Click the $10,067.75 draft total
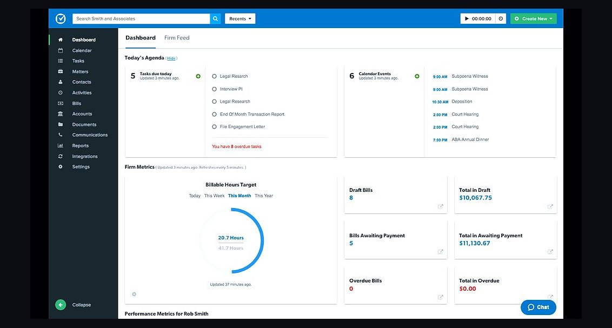The image size is (612, 328). point(475,198)
